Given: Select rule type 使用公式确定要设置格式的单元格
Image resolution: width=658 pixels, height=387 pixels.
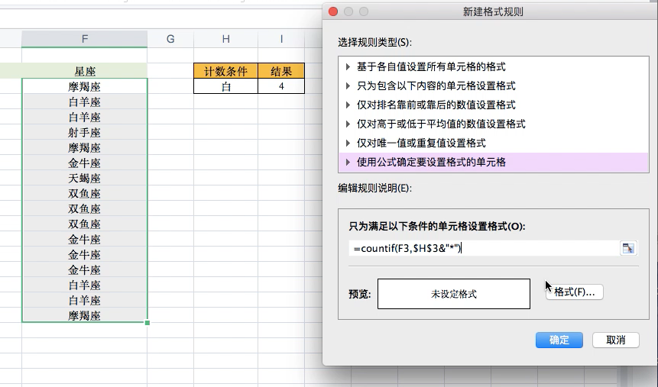Looking at the screenshot, I should pyautogui.click(x=494, y=163).
